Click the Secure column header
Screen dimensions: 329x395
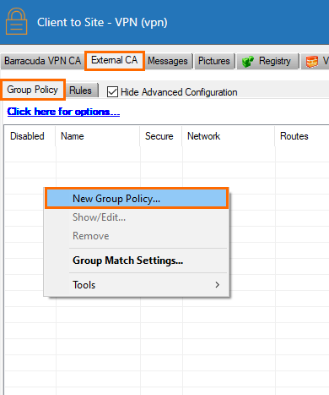coord(161,136)
